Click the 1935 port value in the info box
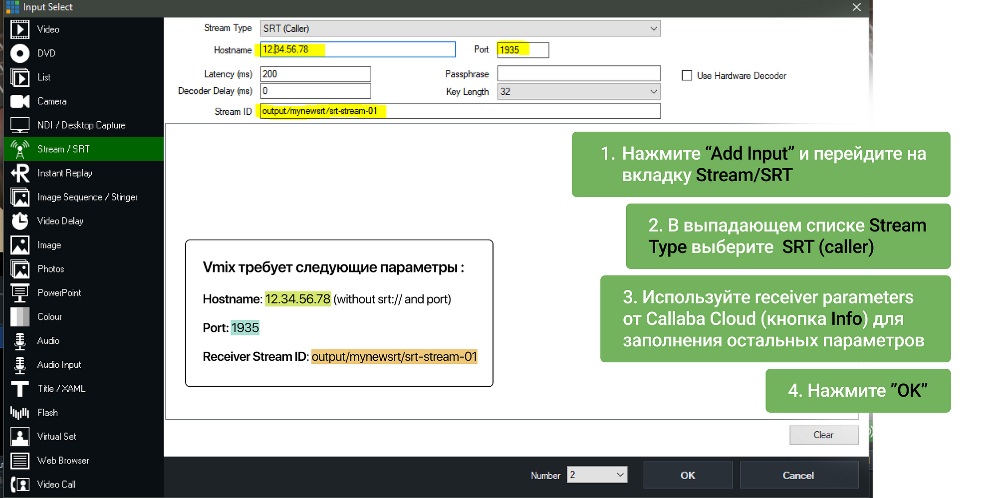The height and width of the screenshot is (498, 998). (x=245, y=328)
